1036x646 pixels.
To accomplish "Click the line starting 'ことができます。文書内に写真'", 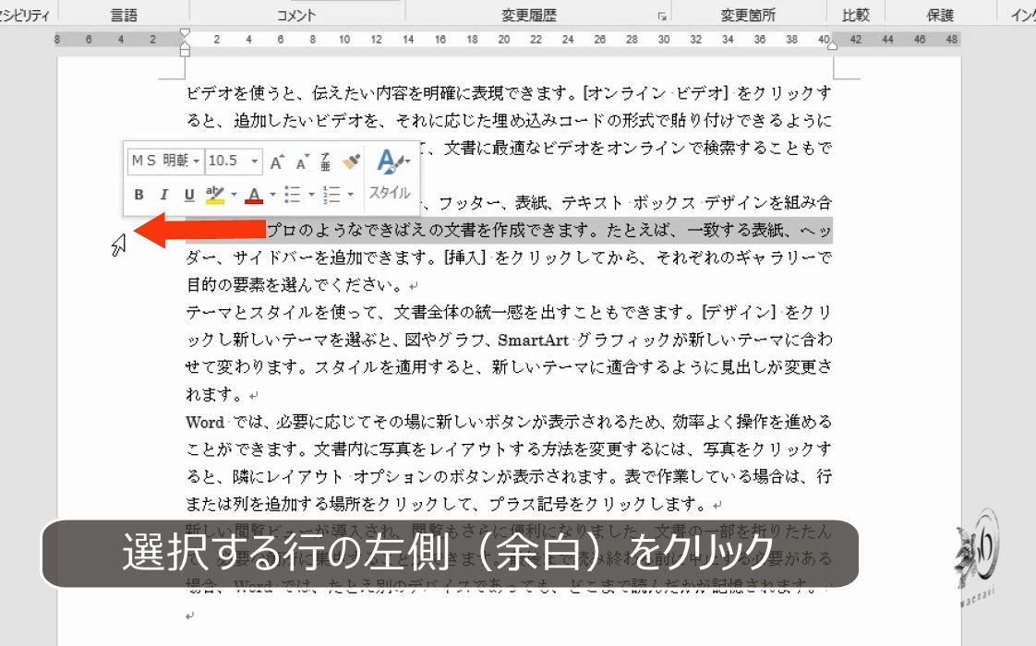I will click(509, 449).
